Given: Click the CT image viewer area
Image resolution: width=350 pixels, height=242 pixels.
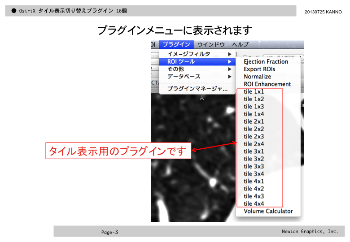Looking at the screenshot, I should click(193, 188).
